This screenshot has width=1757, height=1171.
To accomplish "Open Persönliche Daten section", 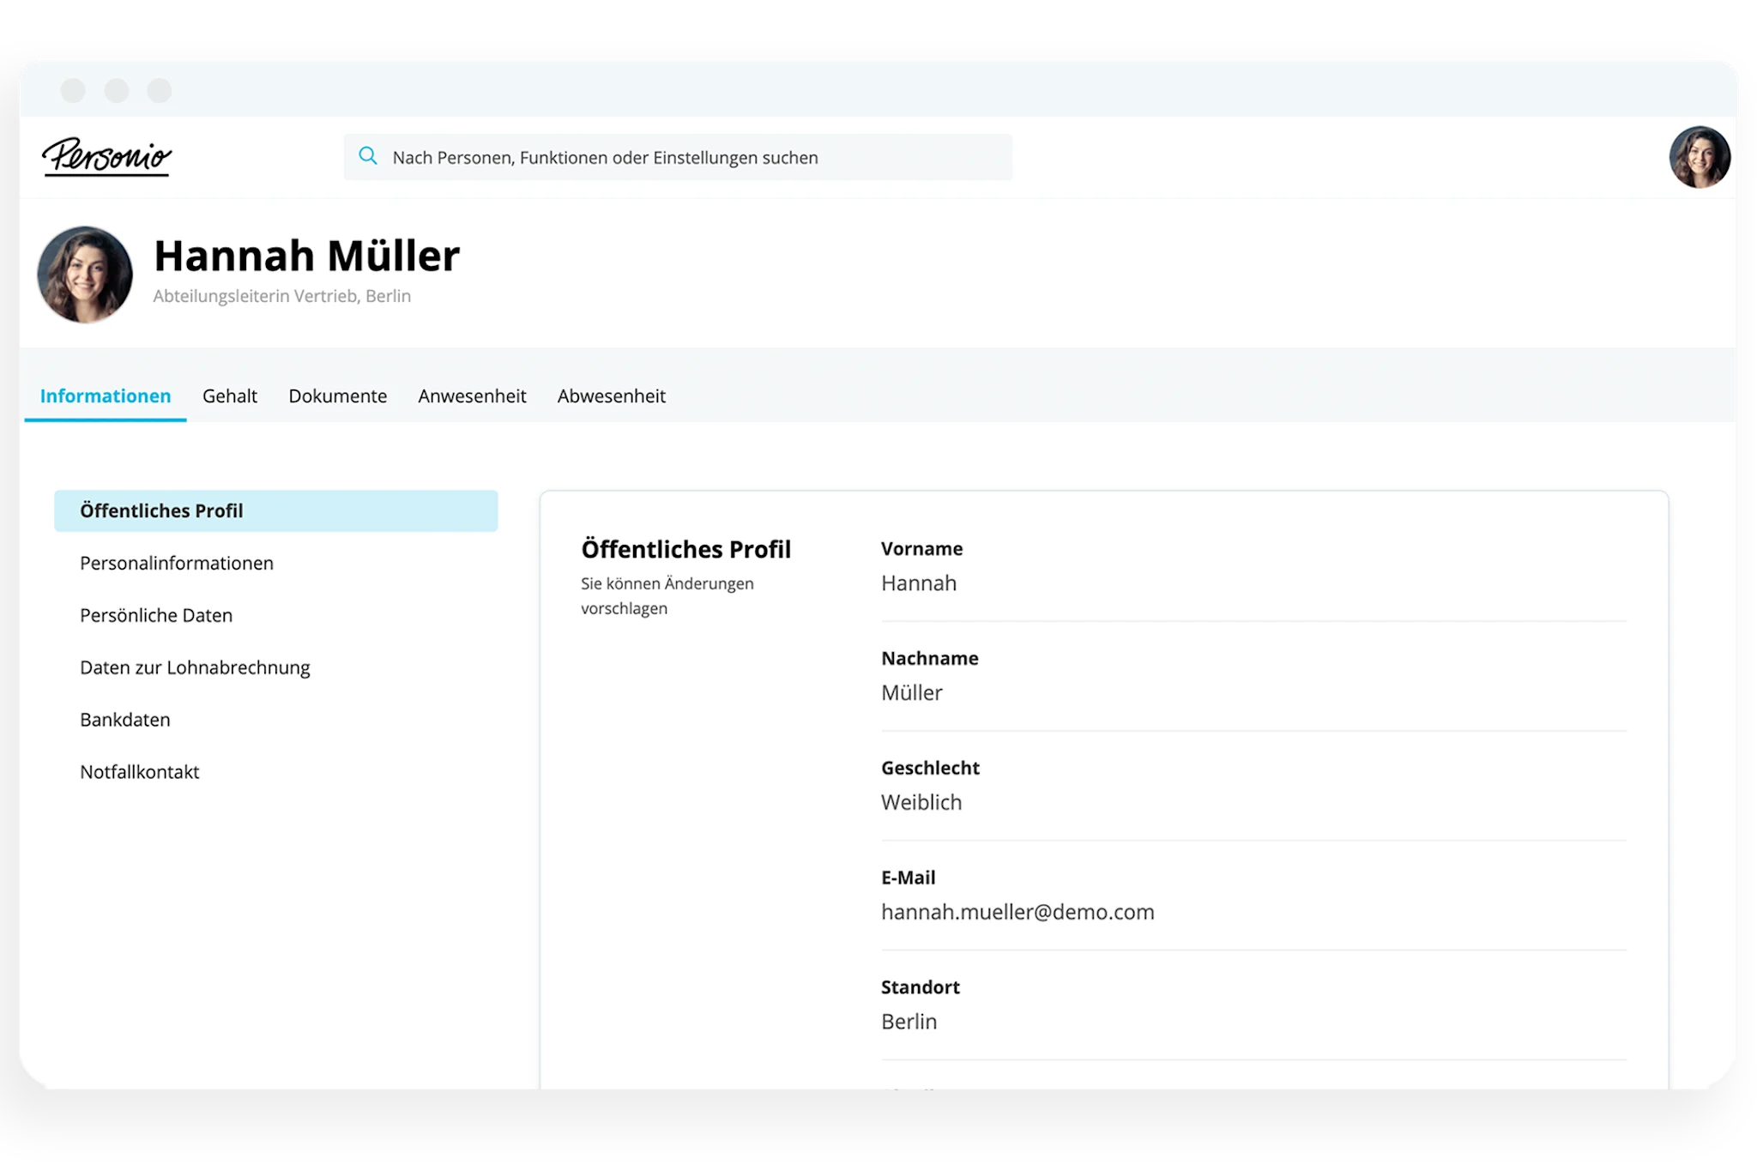I will (156, 616).
